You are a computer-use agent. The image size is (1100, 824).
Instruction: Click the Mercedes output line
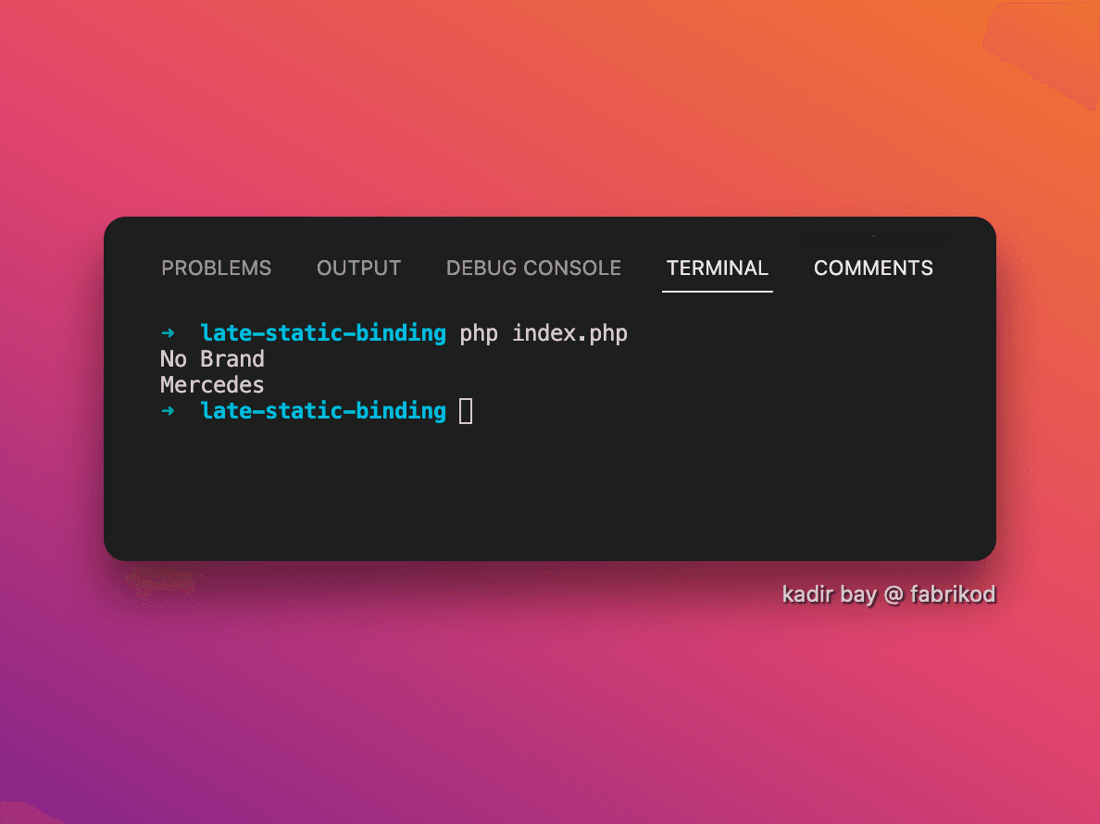pos(211,384)
